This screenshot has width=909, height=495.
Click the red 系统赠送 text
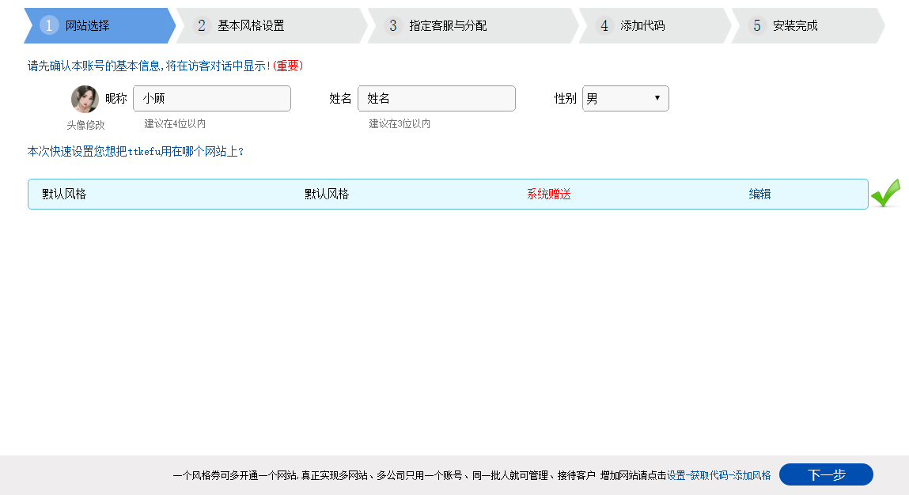(x=548, y=195)
